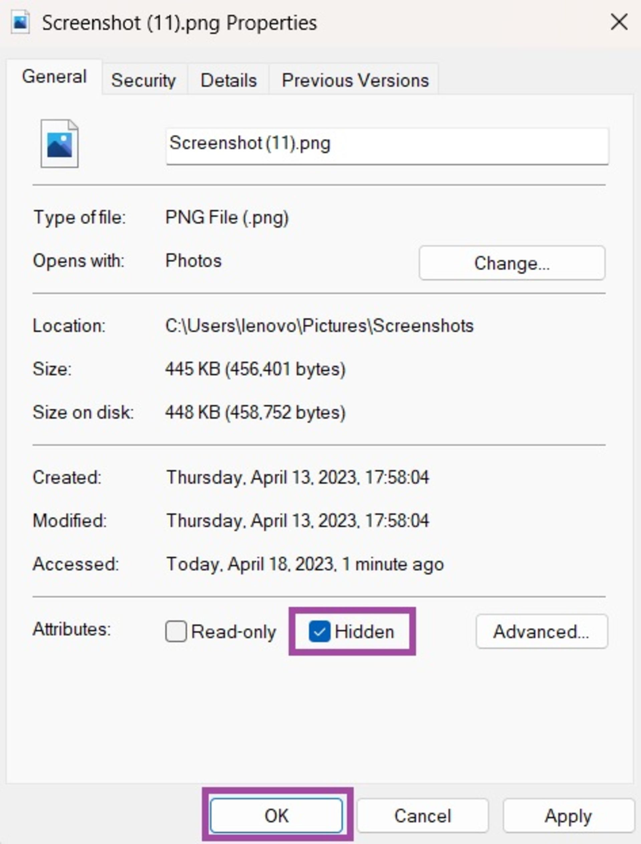Click the Read-only label text
Image resolution: width=641 pixels, height=844 pixels.
(234, 632)
